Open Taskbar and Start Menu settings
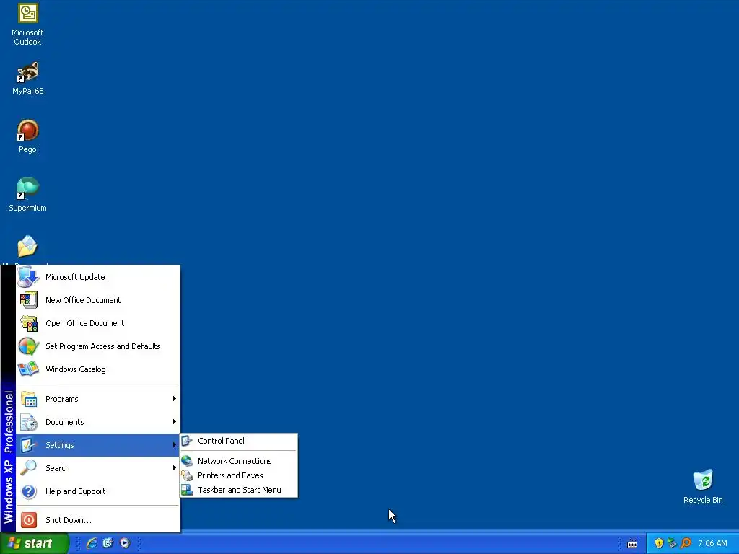Viewport: 739px width, 554px height. 239,490
